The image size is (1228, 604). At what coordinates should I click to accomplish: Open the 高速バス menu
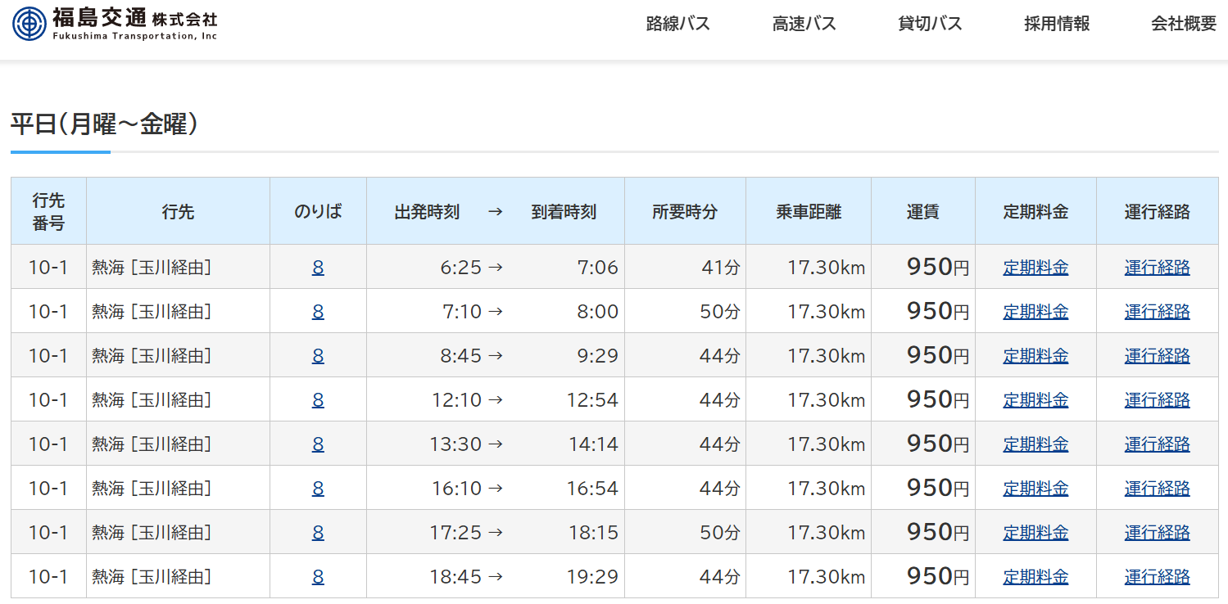pos(804,24)
